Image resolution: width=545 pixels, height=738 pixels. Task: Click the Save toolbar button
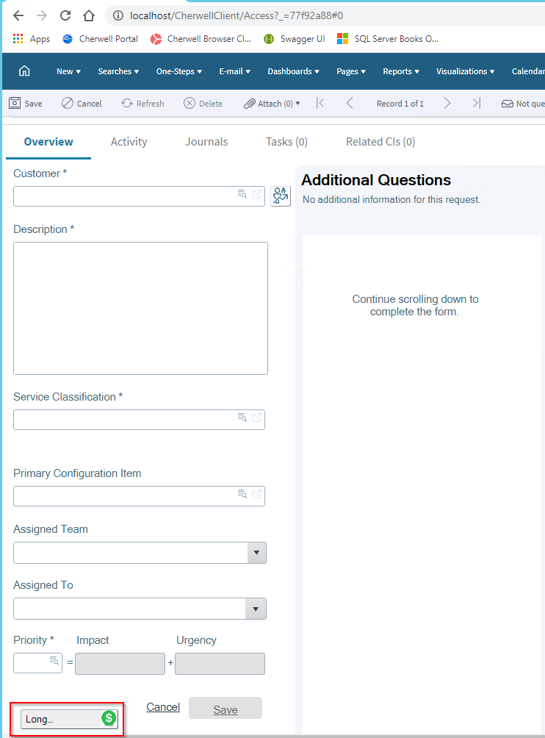26,104
